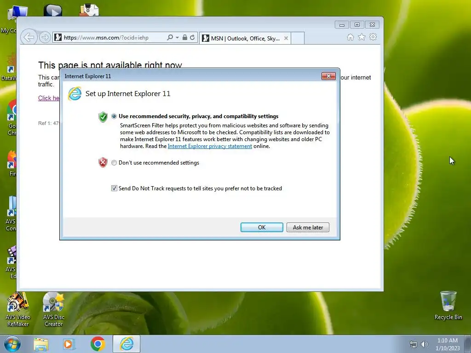Click the search magnifier in address bar

pos(170,37)
